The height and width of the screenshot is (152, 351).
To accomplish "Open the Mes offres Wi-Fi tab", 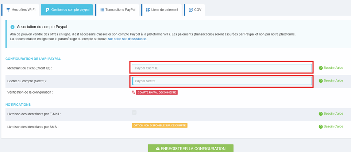I will [21, 10].
